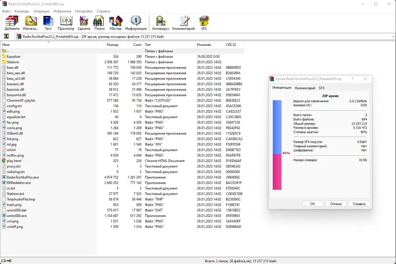Sort by the Размер column header
The width and height of the screenshot is (396, 264).
(x=108, y=44)
